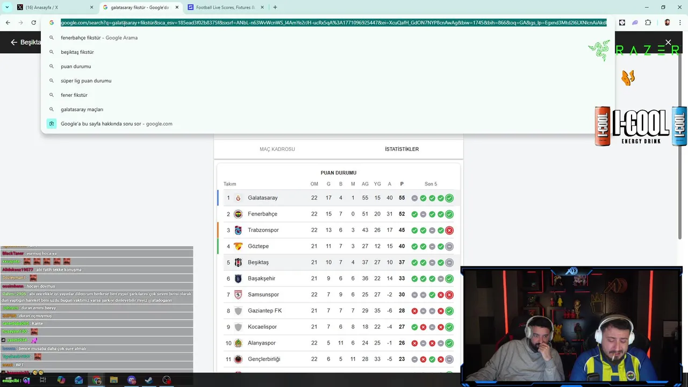
Task: Select suggestion 'puan durumu'
Action: coord(328,66)
